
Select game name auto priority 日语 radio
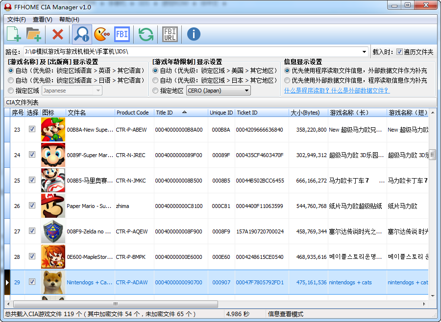tap(11, 80)
